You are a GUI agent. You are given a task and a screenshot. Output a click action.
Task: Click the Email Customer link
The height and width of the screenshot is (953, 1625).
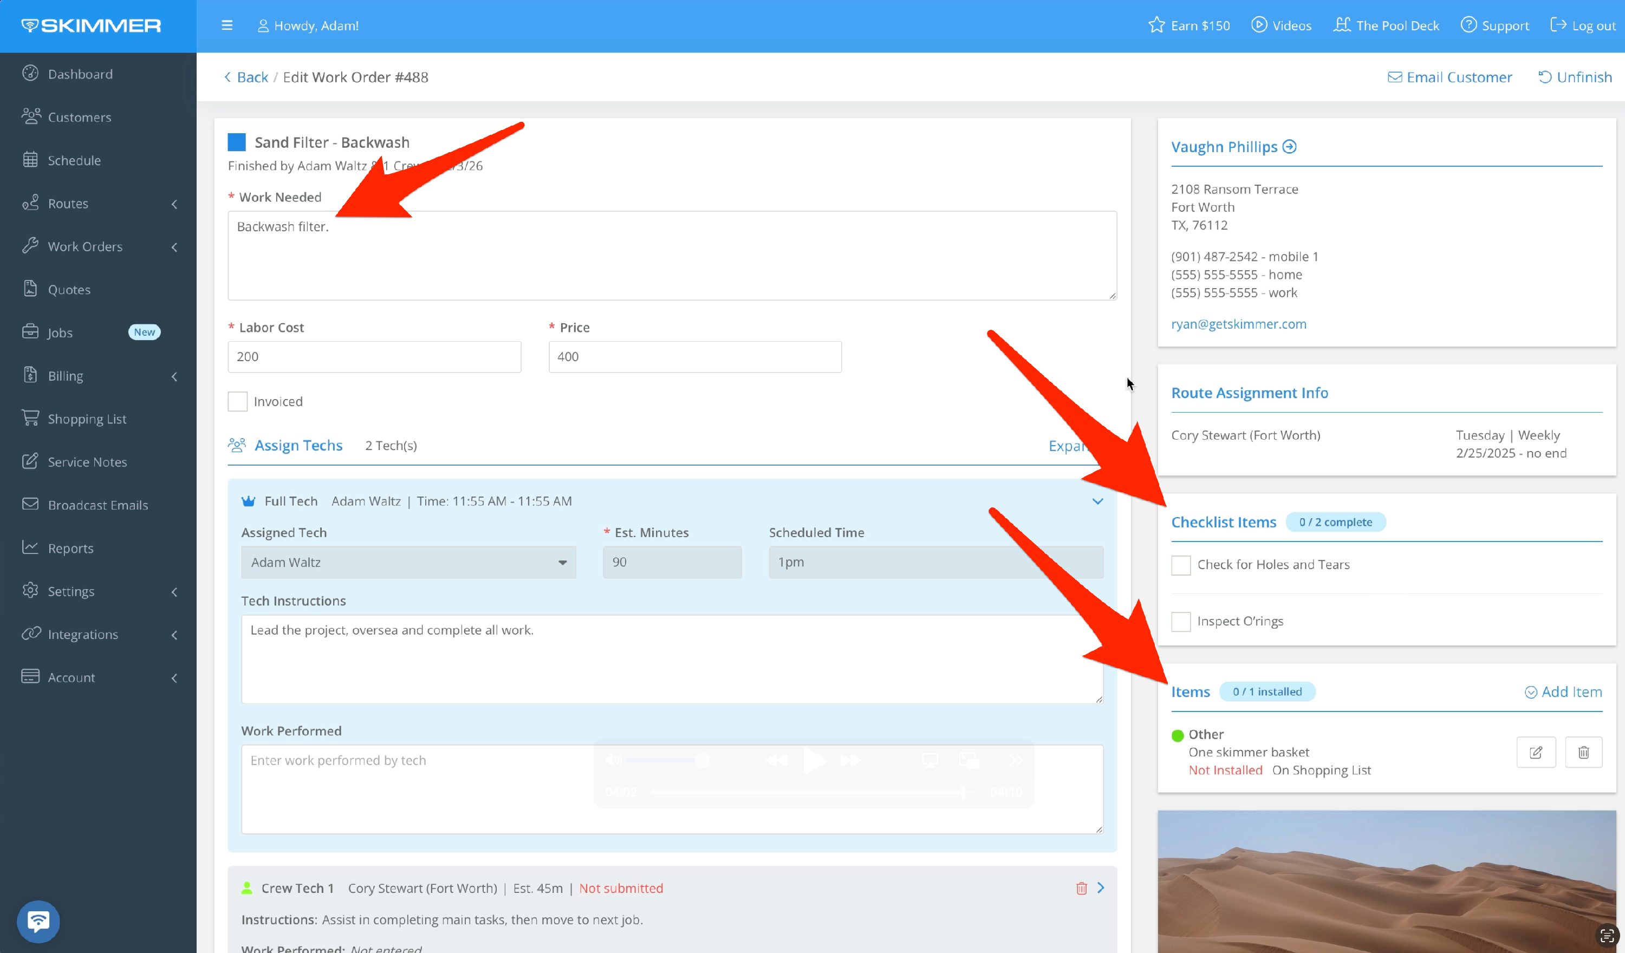[x=1449, y=77]
